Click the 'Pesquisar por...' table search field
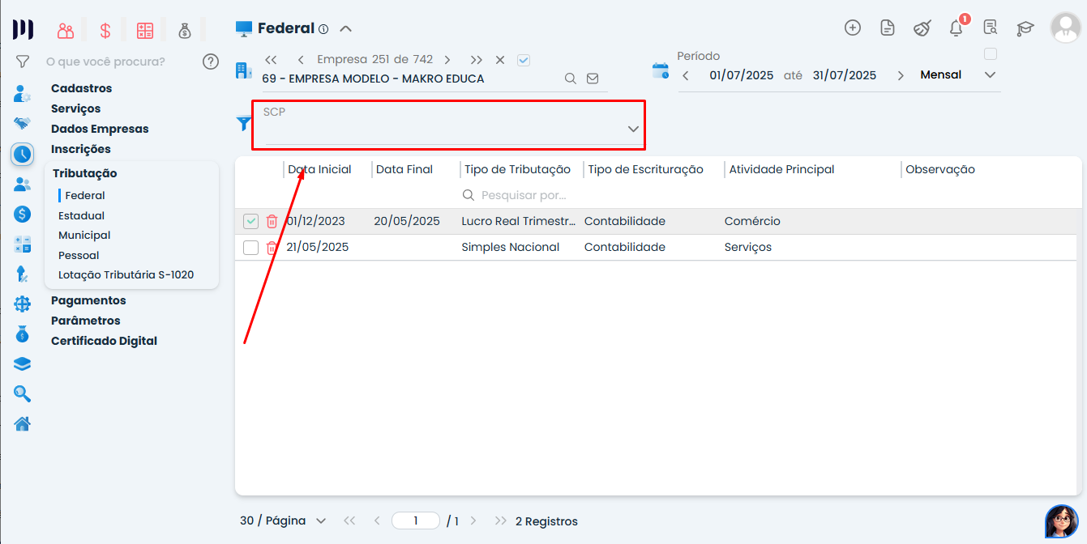 tap(523, 195)
